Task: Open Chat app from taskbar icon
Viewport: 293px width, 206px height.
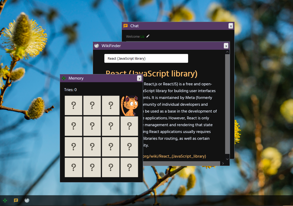Action: pyautogui.click(x=16, y=201)
